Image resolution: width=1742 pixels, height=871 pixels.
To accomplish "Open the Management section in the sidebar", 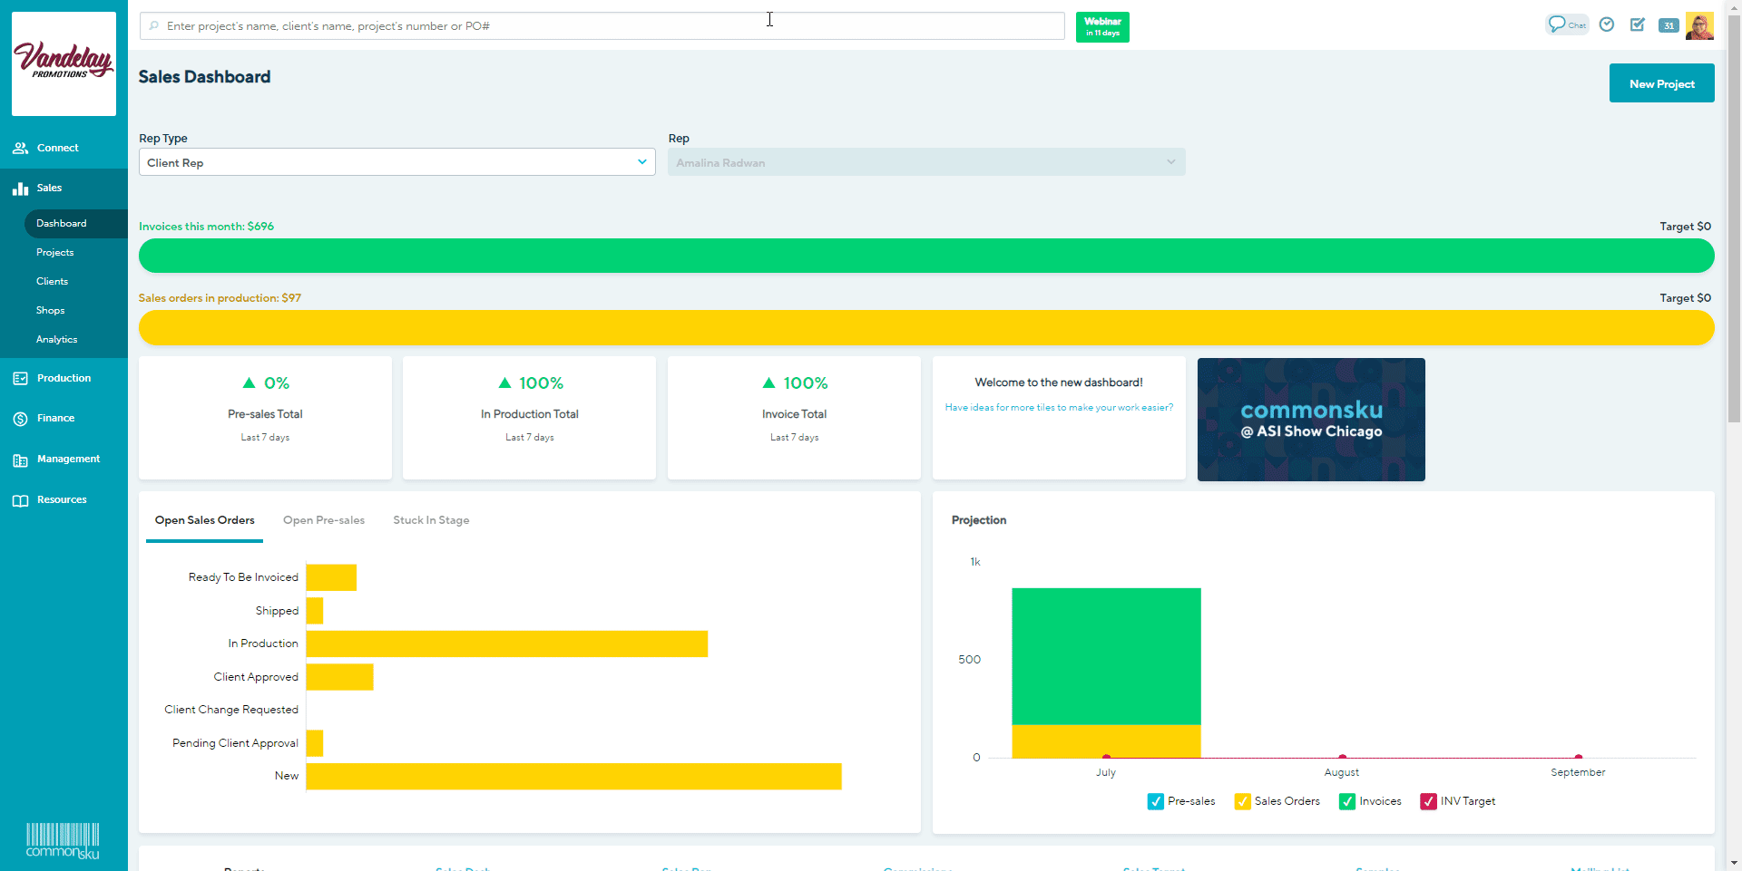I will pos(67,459).
